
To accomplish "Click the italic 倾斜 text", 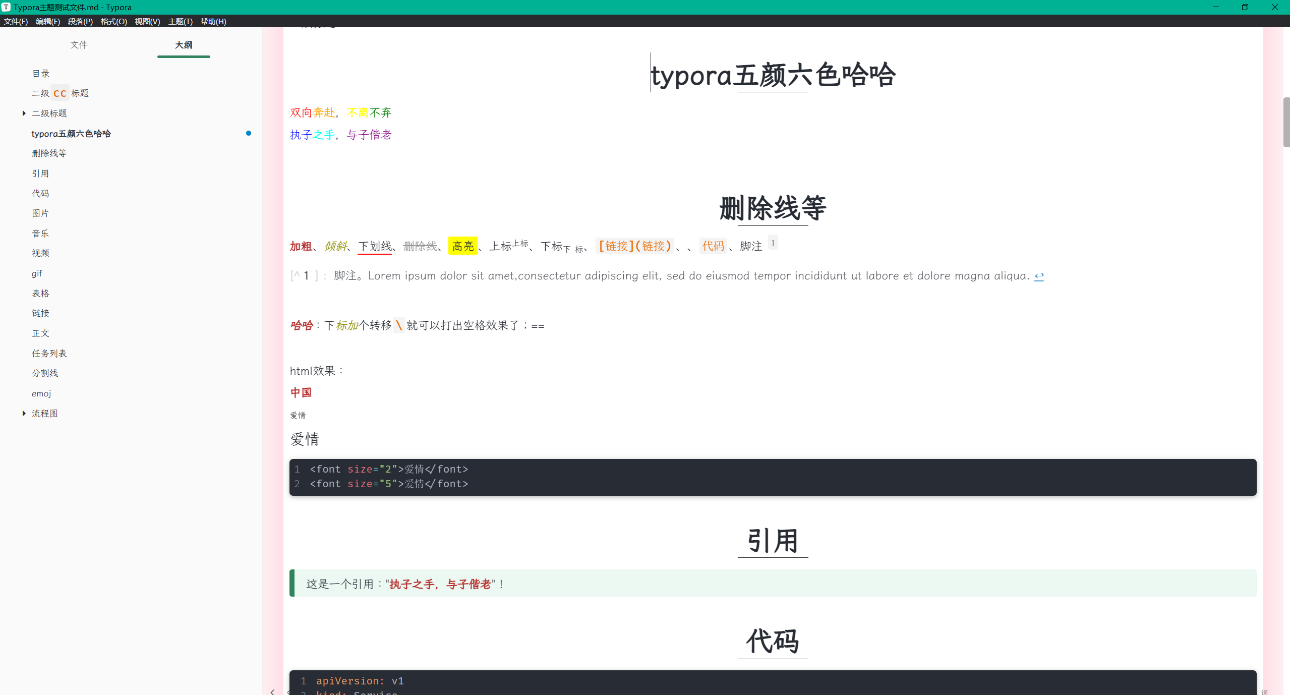I will 336,246.
